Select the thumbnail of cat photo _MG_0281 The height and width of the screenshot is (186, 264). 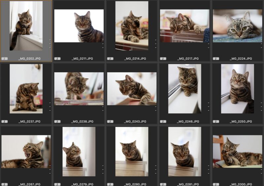click(x=184, y=151)
